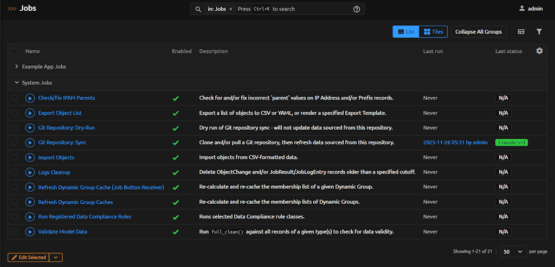The height and width of the screenshot is (267, 555).
Task: Tick the checkbox for Import Objects row
Action: tap(15, 157)
